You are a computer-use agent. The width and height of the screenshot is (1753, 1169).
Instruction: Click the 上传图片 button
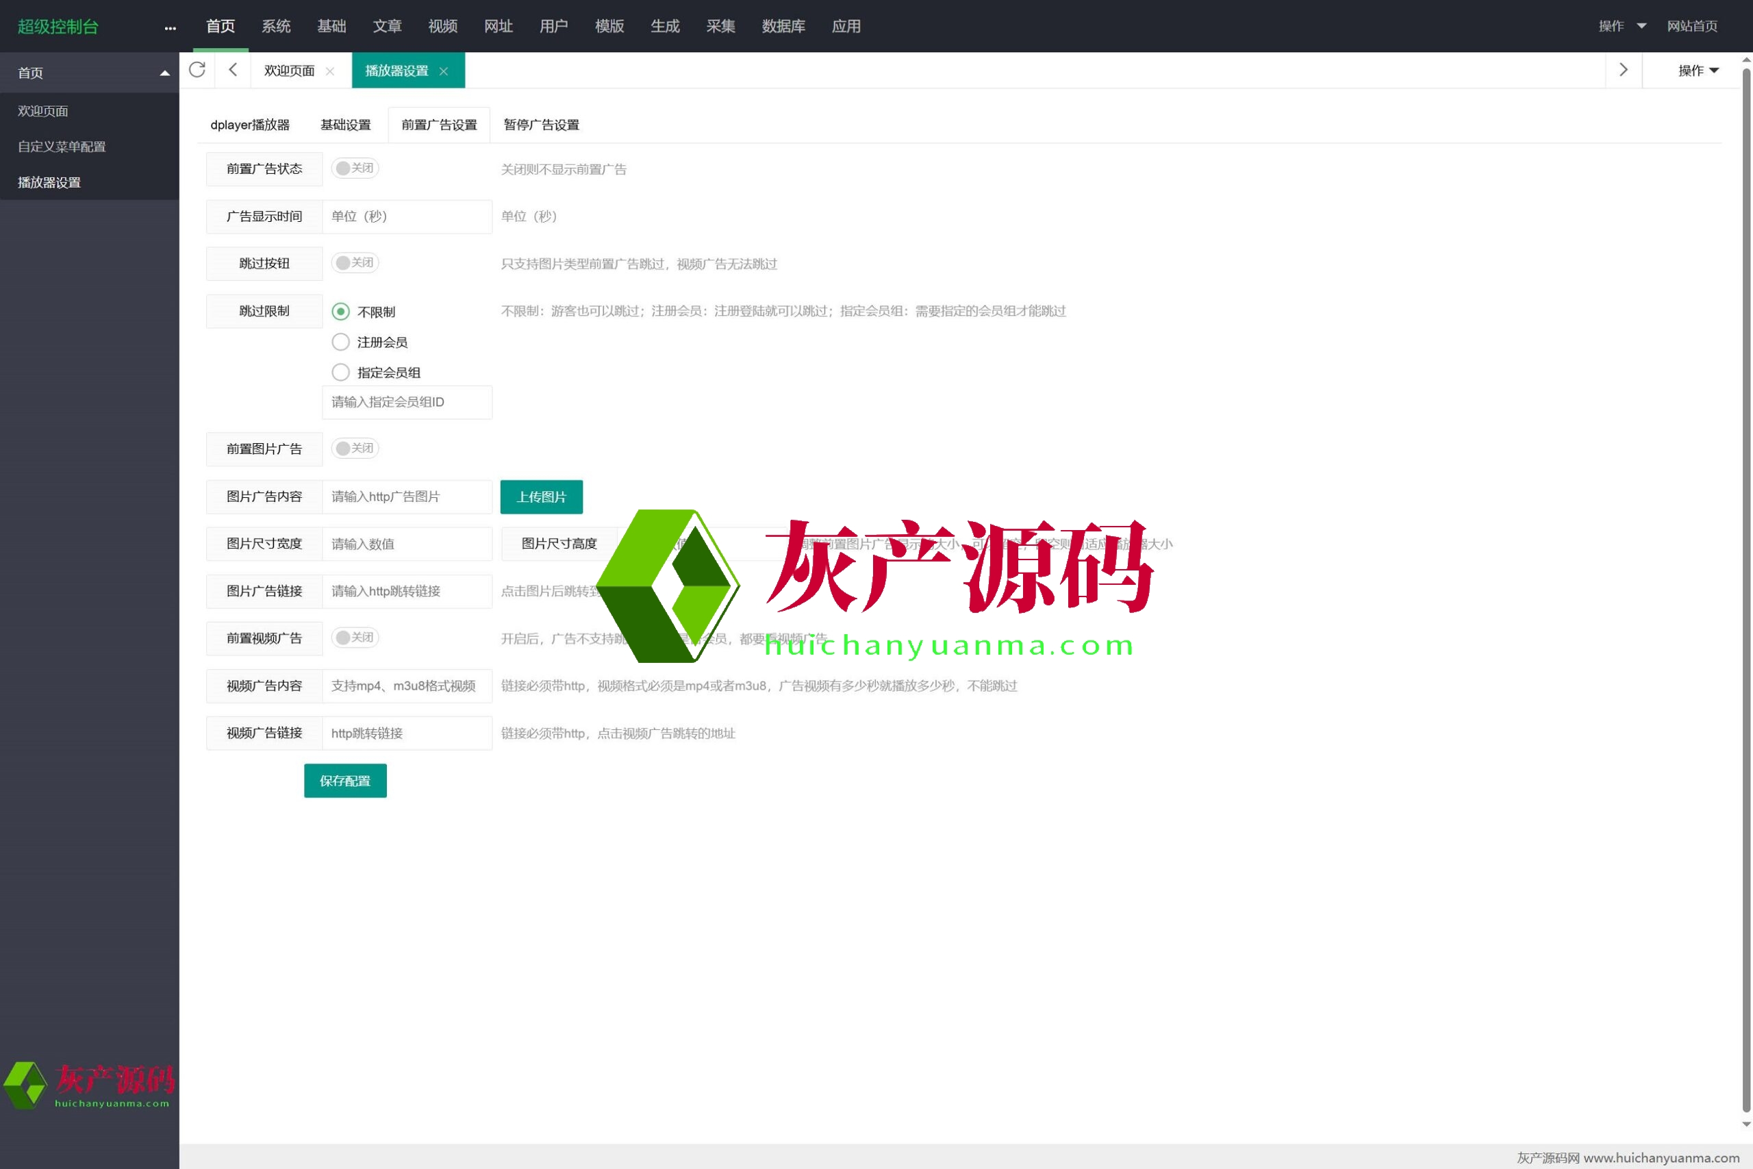coord(541,497)
